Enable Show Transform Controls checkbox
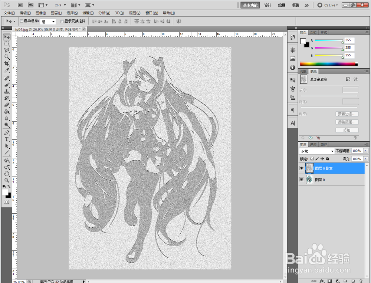The width and height of the screenshot is (371, 283). pos(62,21)
